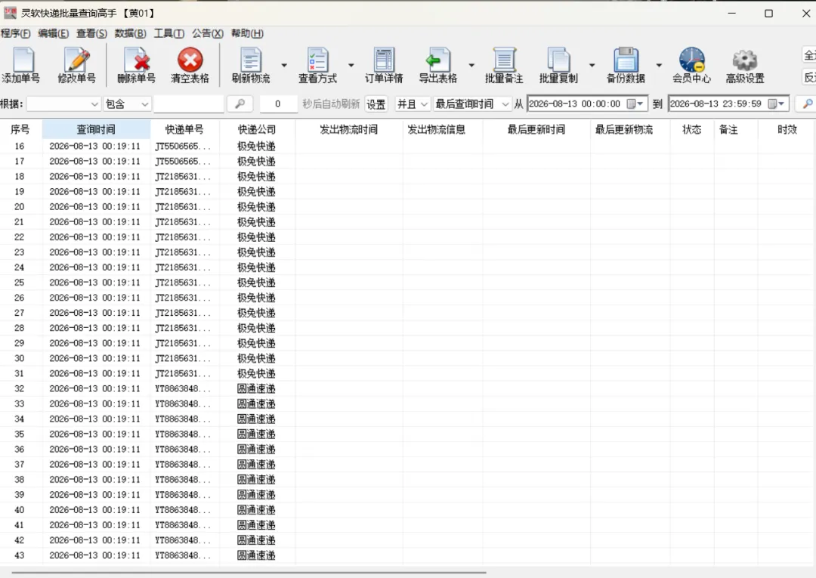
Task: Click the search icon beside keyword field
Action: [x=240, y=104]
